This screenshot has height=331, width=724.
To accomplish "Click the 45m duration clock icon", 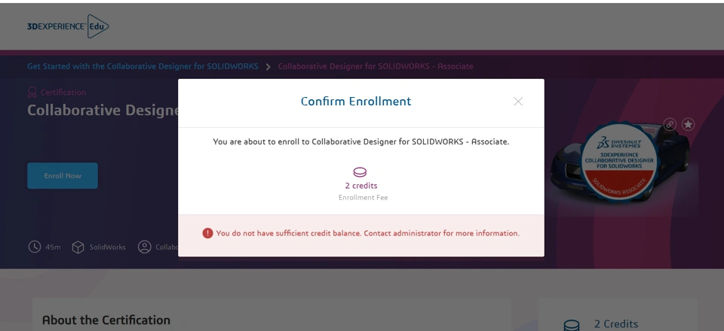I will pyautogui.click(x=35, y=247).
